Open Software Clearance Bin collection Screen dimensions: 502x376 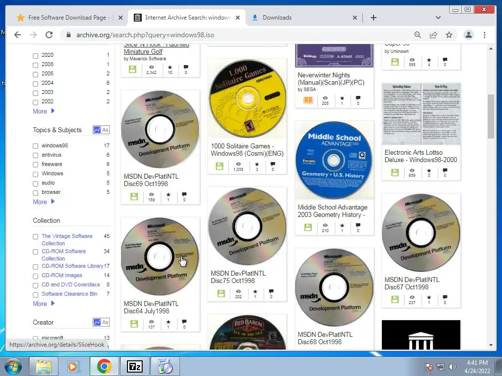point(70,294)
